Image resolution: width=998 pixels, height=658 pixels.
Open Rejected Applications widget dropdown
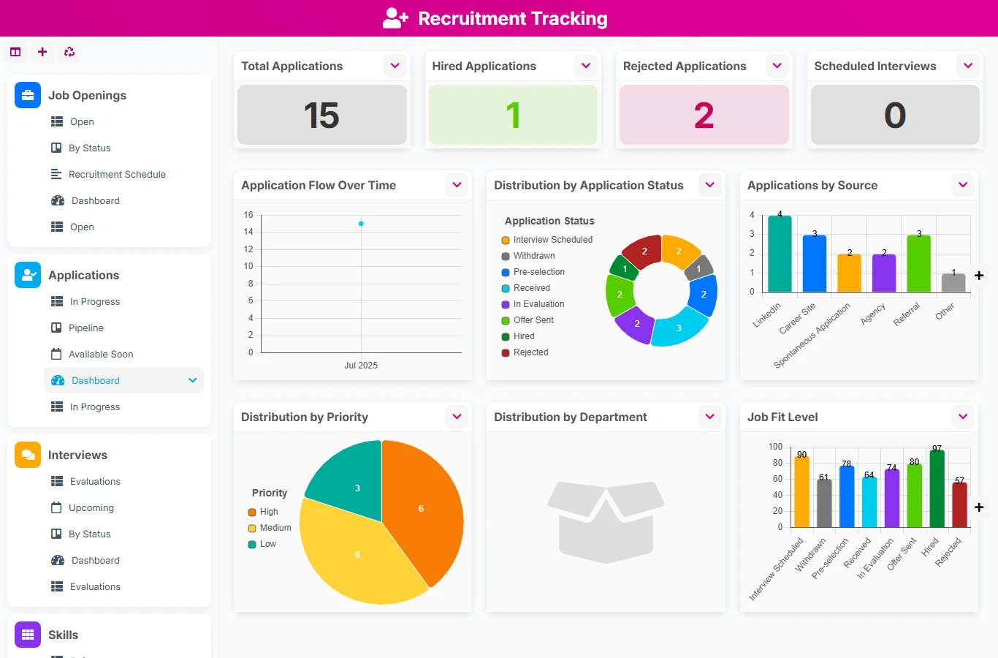777,66
